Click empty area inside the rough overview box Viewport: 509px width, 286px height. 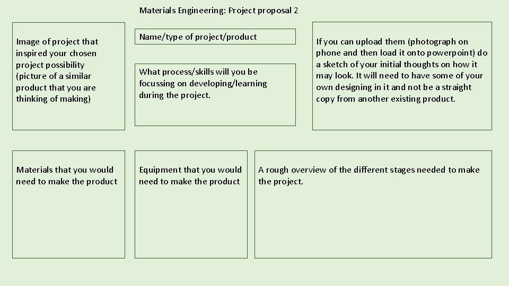pyautogui.click(x=373, y=222)
